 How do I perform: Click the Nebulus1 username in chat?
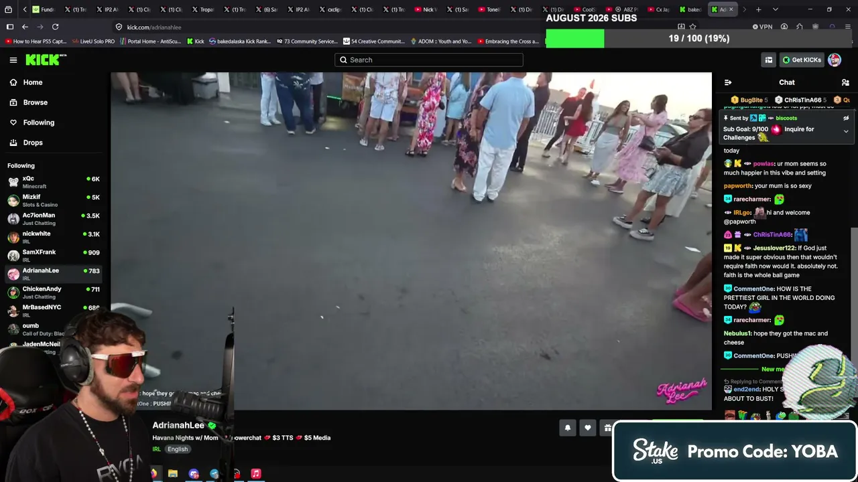(737, 333)
